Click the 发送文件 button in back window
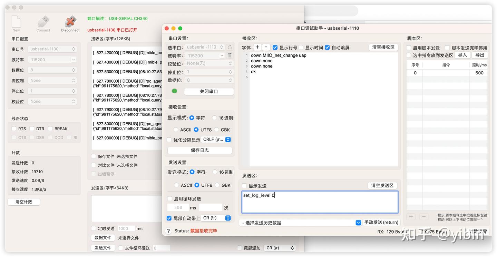Image resolution: width=497 pixels, height=257 pixels. click(103, 248)
